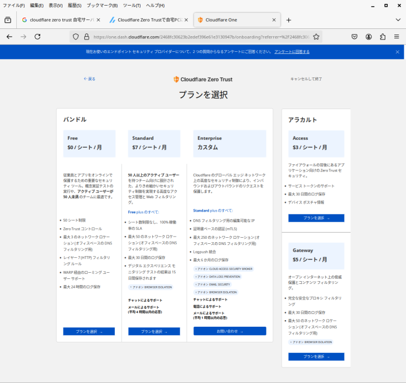This screenshot has width=406, height=383.
Task: Click the browser Forward arrow
Action: pos(23,37)
